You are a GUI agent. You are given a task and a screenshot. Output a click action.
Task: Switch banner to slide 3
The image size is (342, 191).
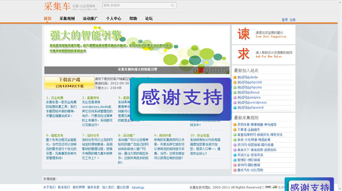tap(207, 70)
